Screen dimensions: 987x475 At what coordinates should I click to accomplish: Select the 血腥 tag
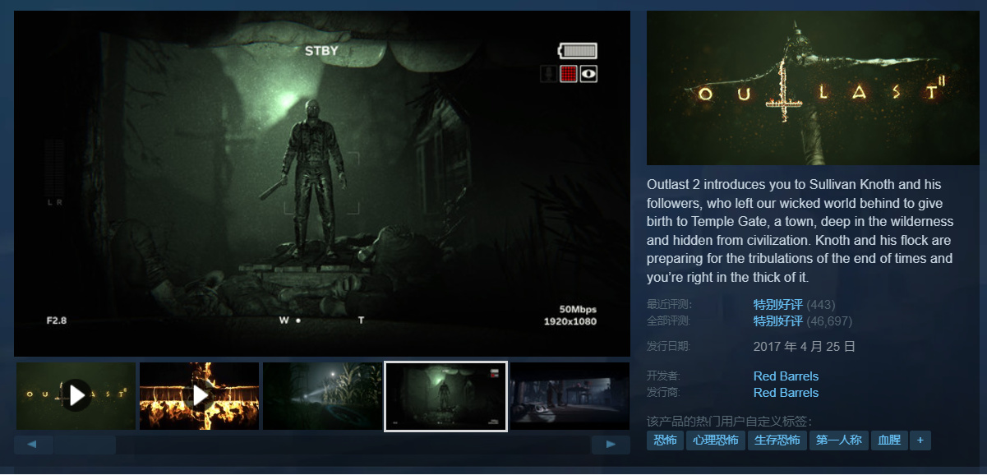889,440
